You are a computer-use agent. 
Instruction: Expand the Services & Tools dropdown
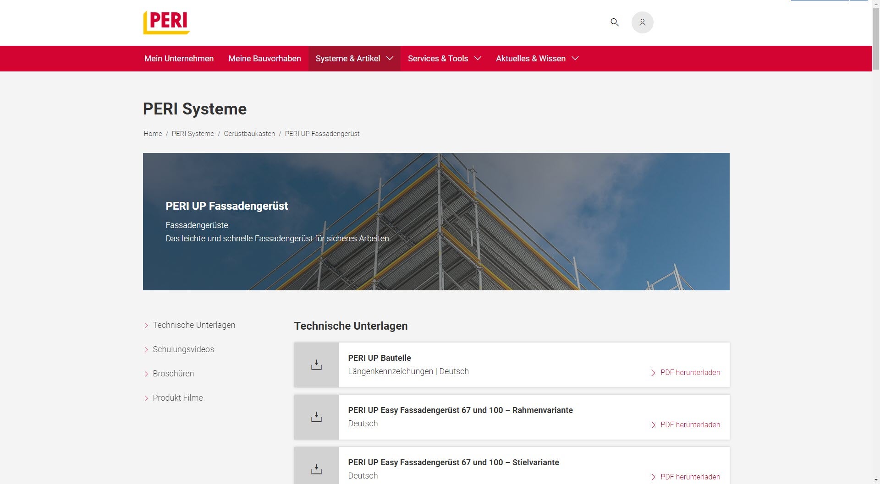point(444,59)
